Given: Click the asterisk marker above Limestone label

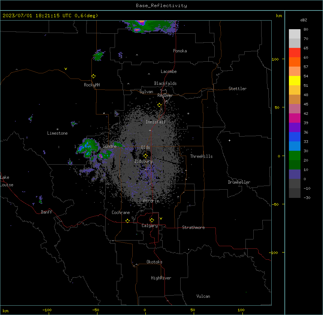Looking at the screenshot, I should click(57, 129).
